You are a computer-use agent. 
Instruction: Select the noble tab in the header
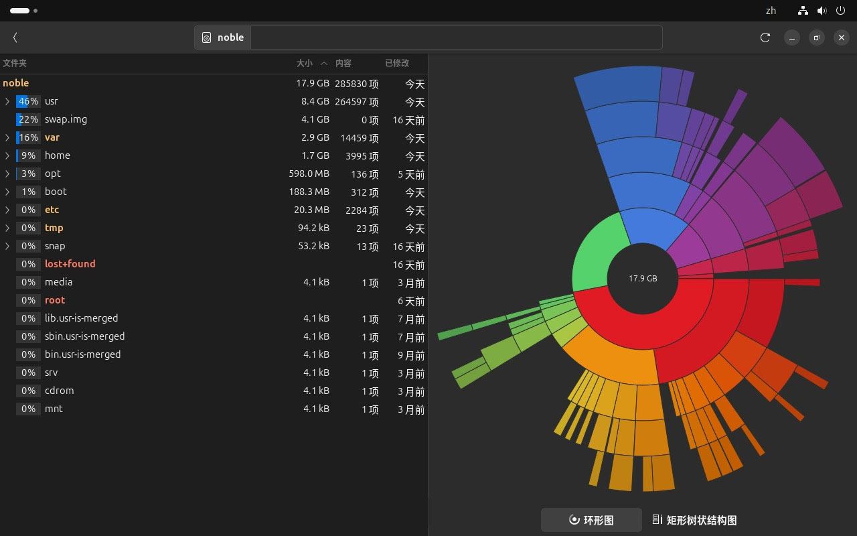coord(222,38)
